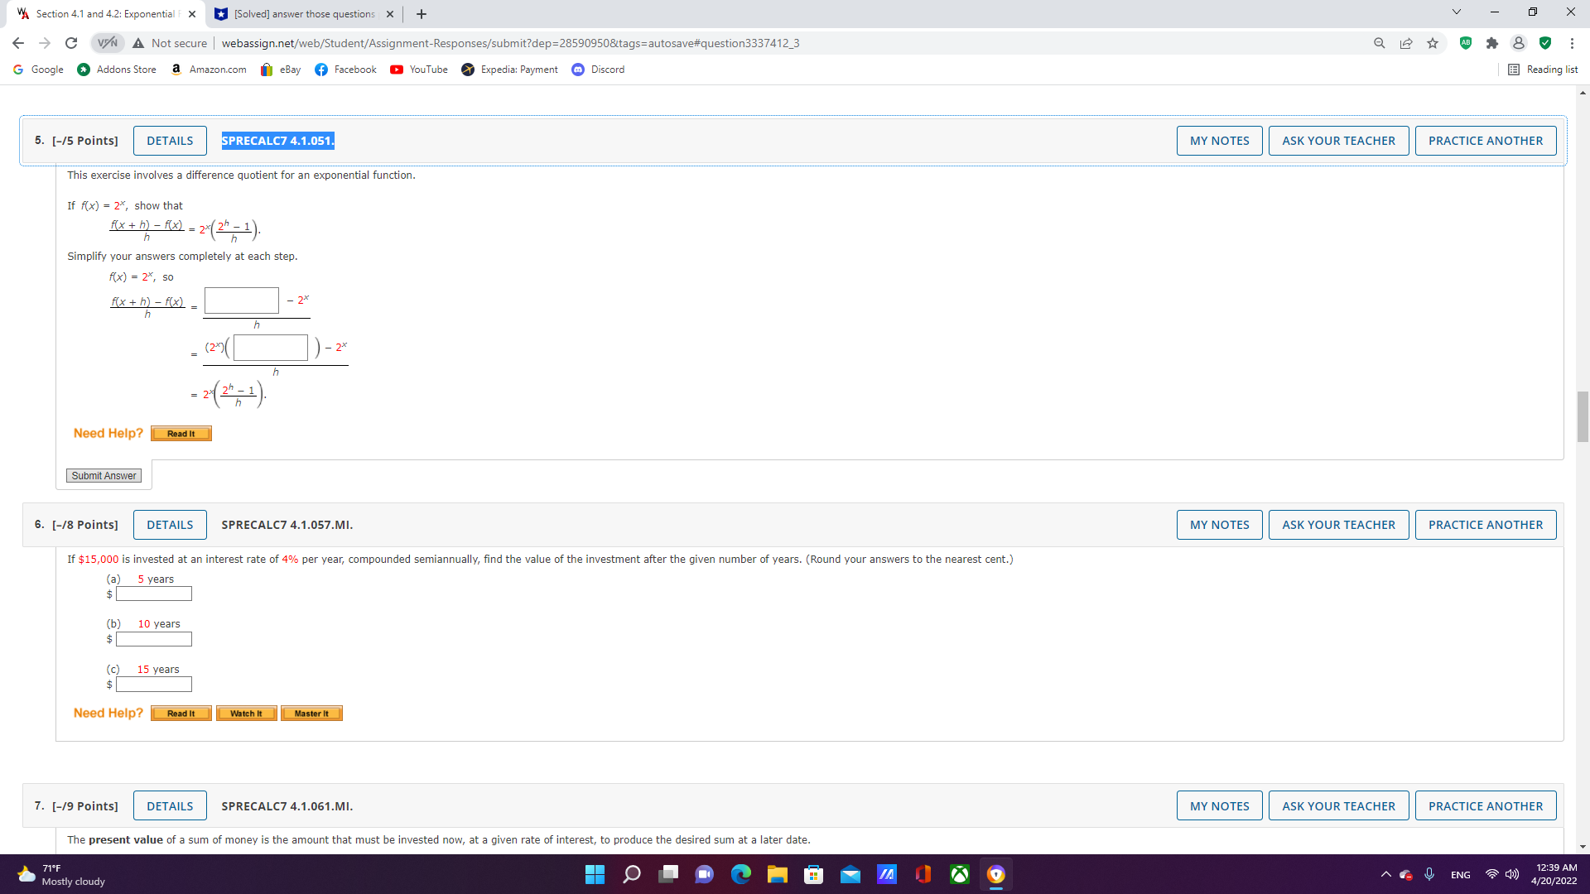Open the Wi-Fi status icon

[1491, 874]
